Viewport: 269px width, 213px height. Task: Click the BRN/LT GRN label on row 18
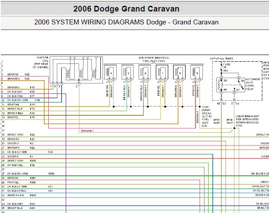coord(15,134)
